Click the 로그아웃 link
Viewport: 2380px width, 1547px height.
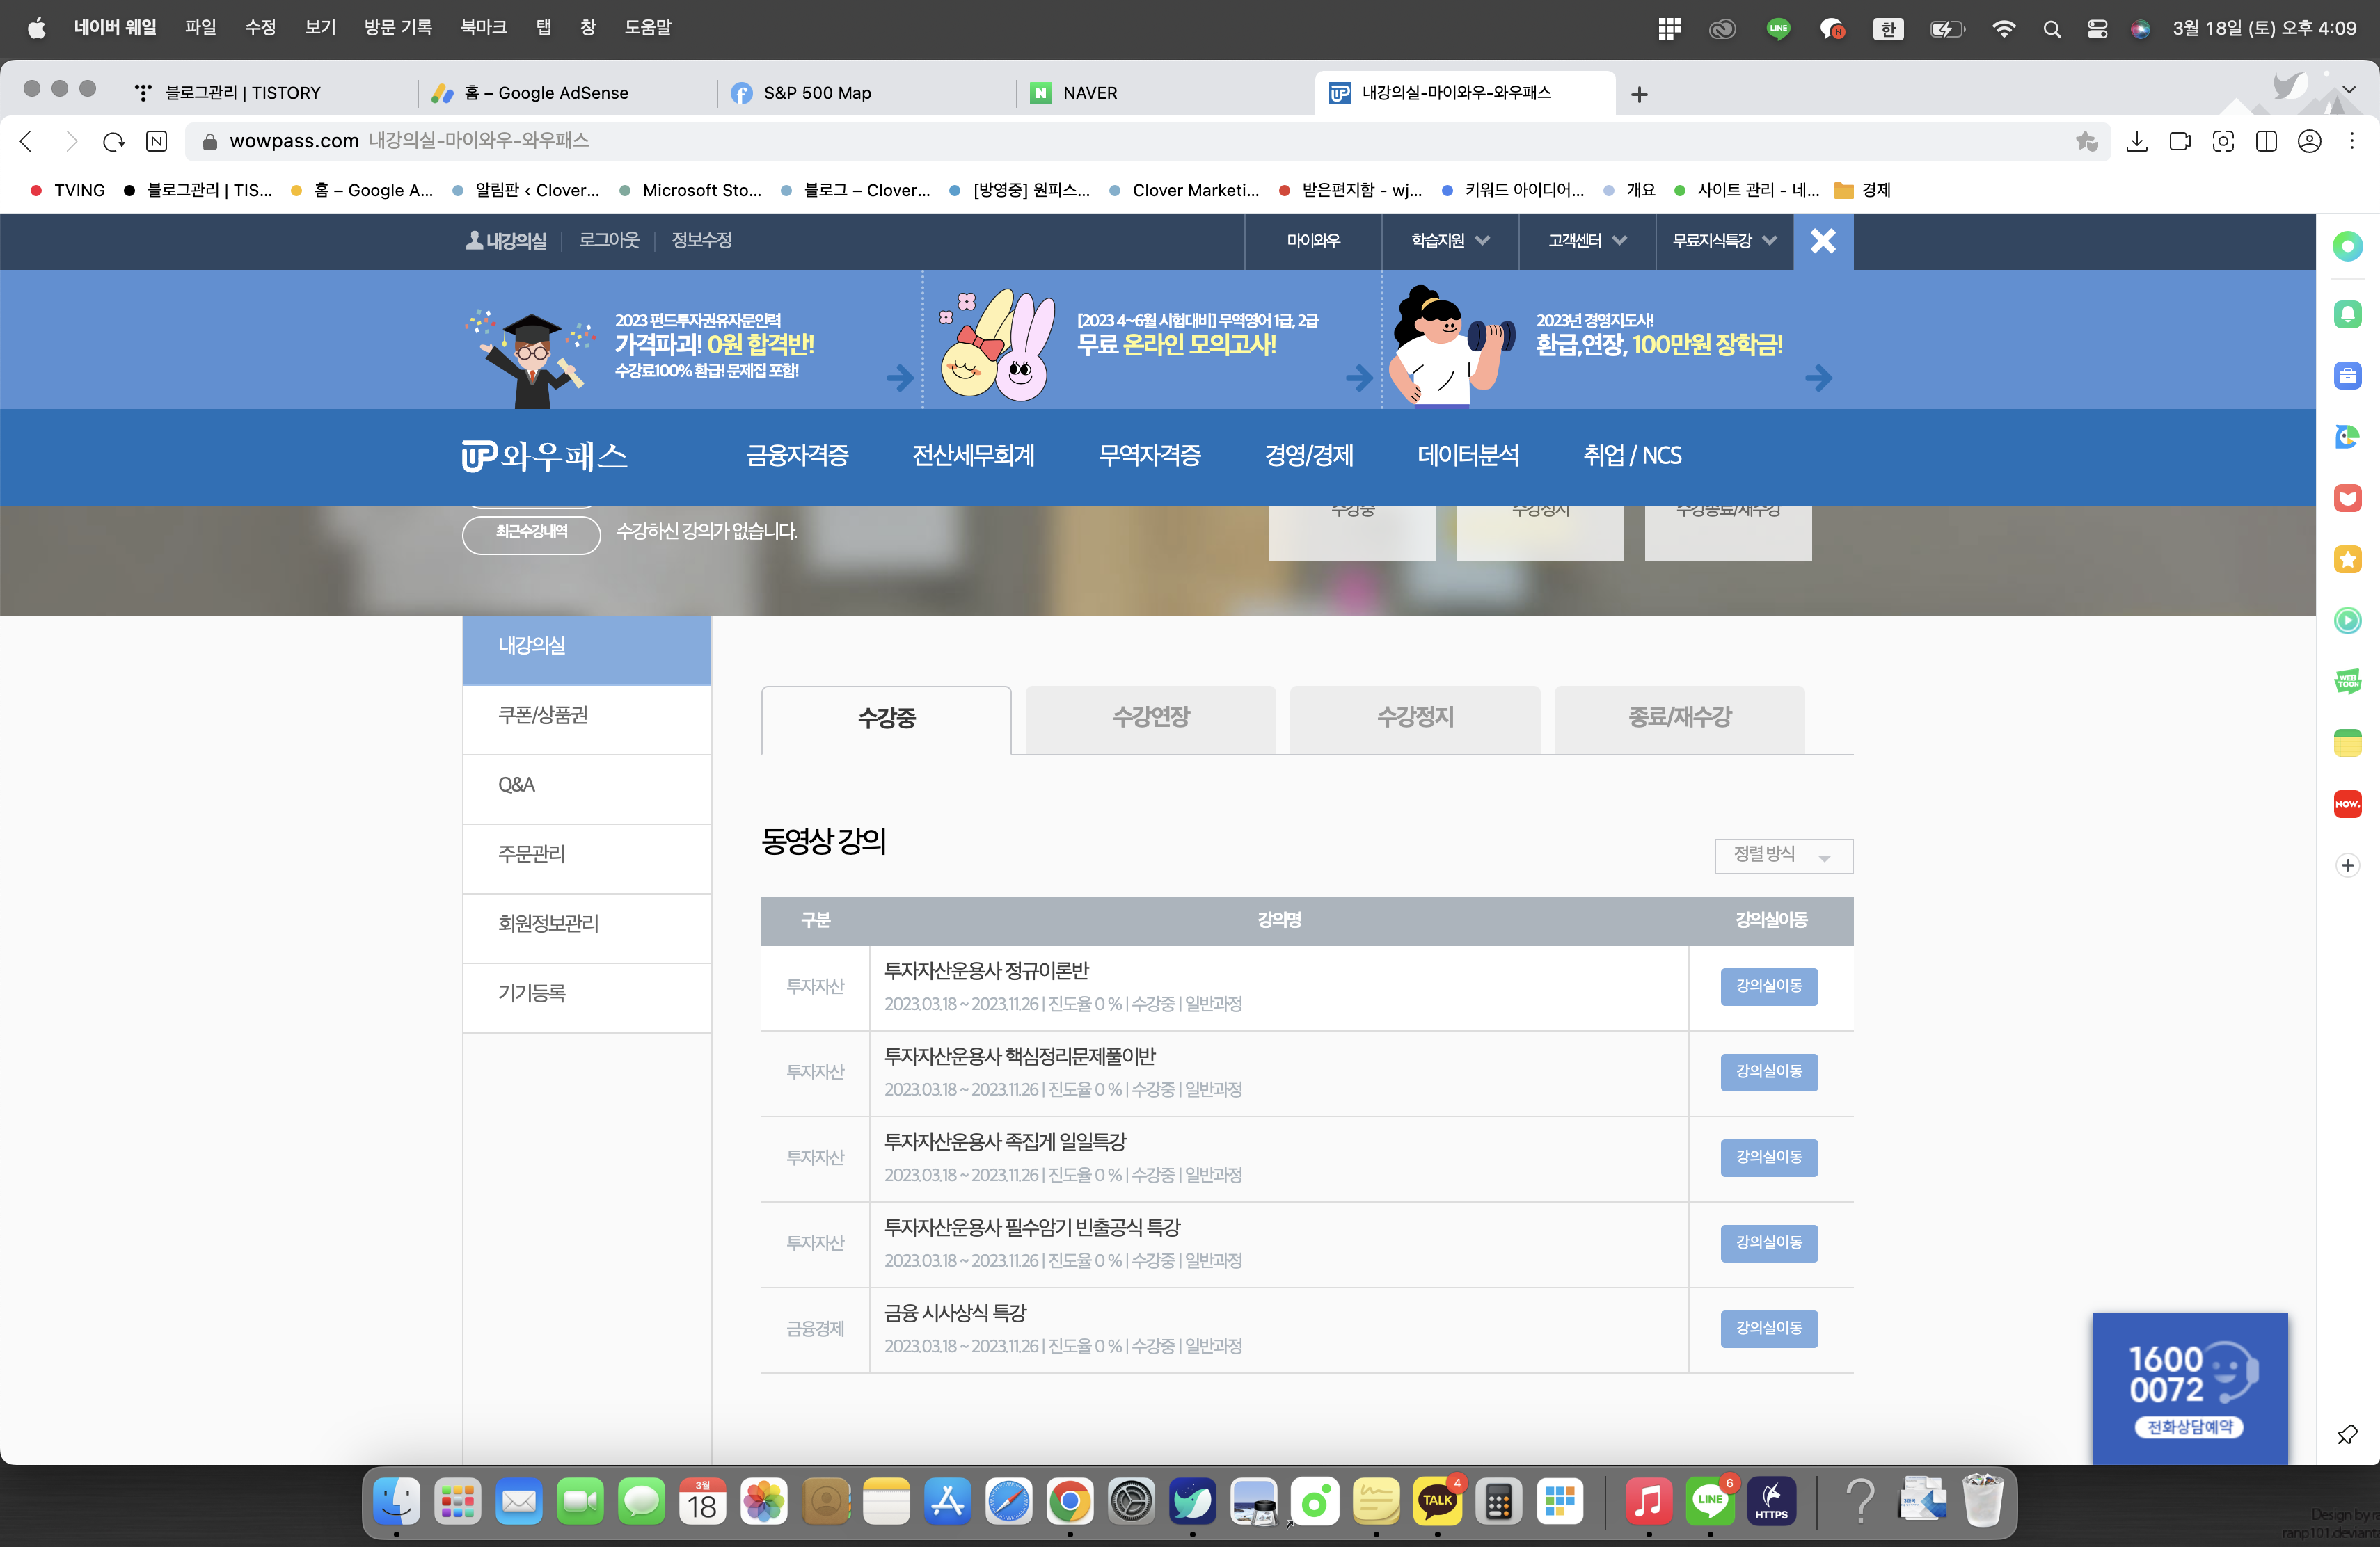609,241
